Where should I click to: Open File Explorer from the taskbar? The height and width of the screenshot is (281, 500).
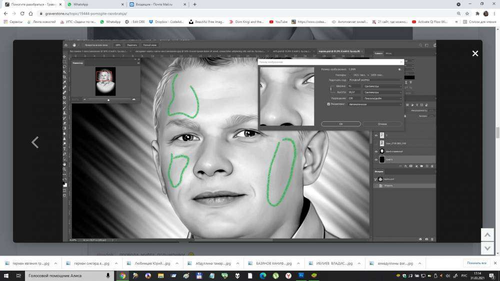[x=160, y=276]
